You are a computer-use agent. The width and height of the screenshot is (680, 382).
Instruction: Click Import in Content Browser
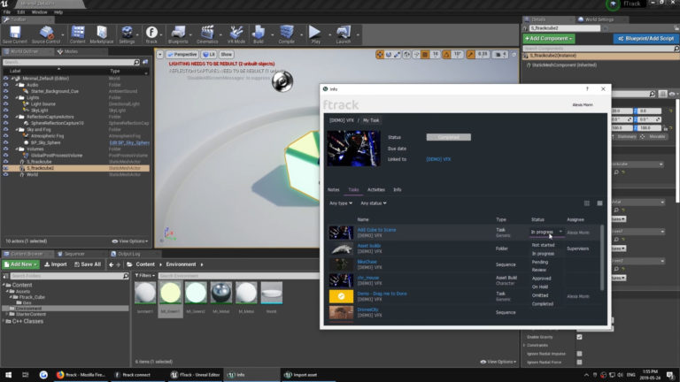56,264
